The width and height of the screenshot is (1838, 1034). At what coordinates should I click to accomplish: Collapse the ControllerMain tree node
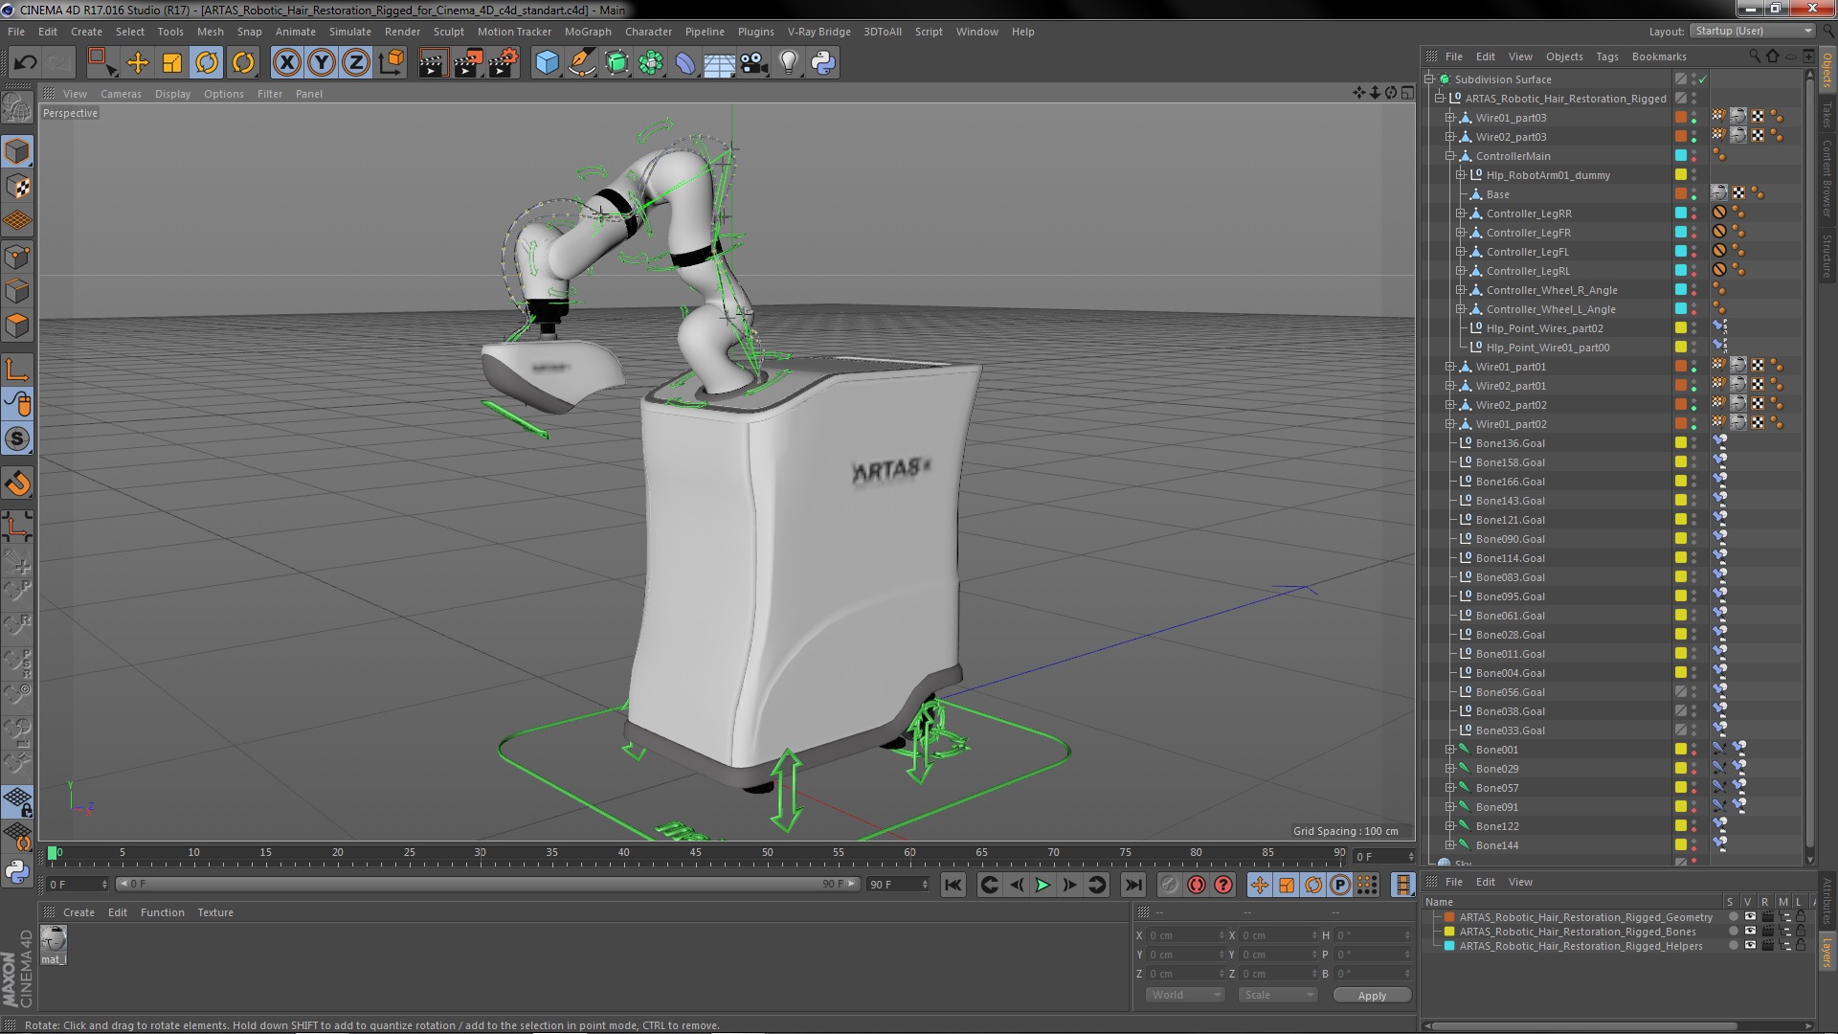(x=1449, y=156)
